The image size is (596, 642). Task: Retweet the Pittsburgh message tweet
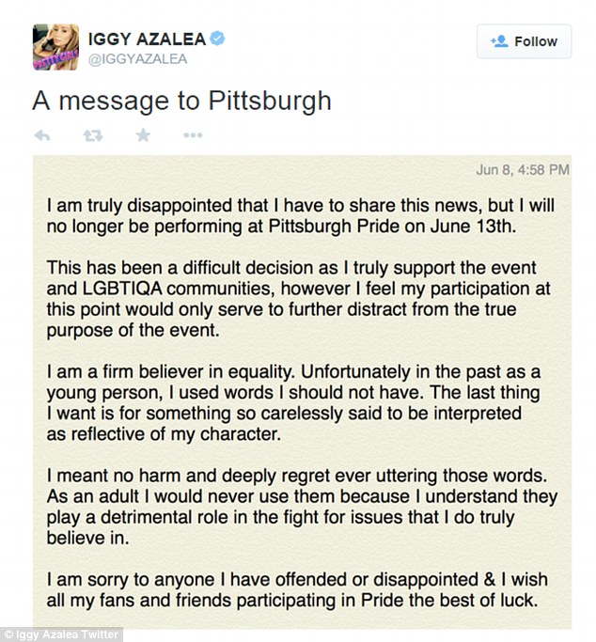(x=91, y=136)
